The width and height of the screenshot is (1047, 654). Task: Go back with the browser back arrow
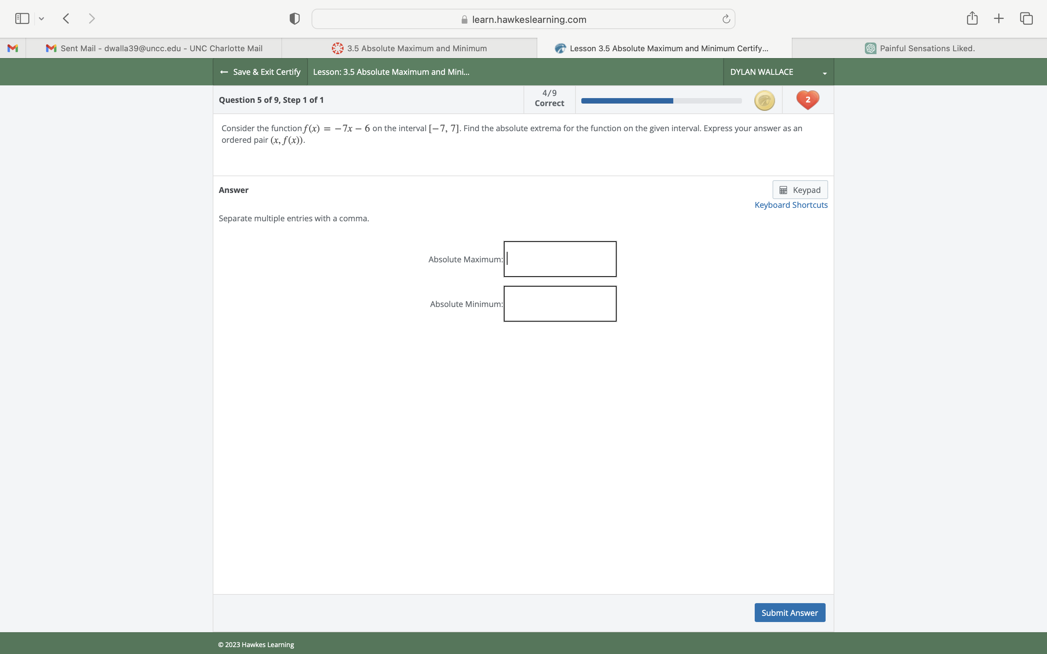tap(66, 19)
